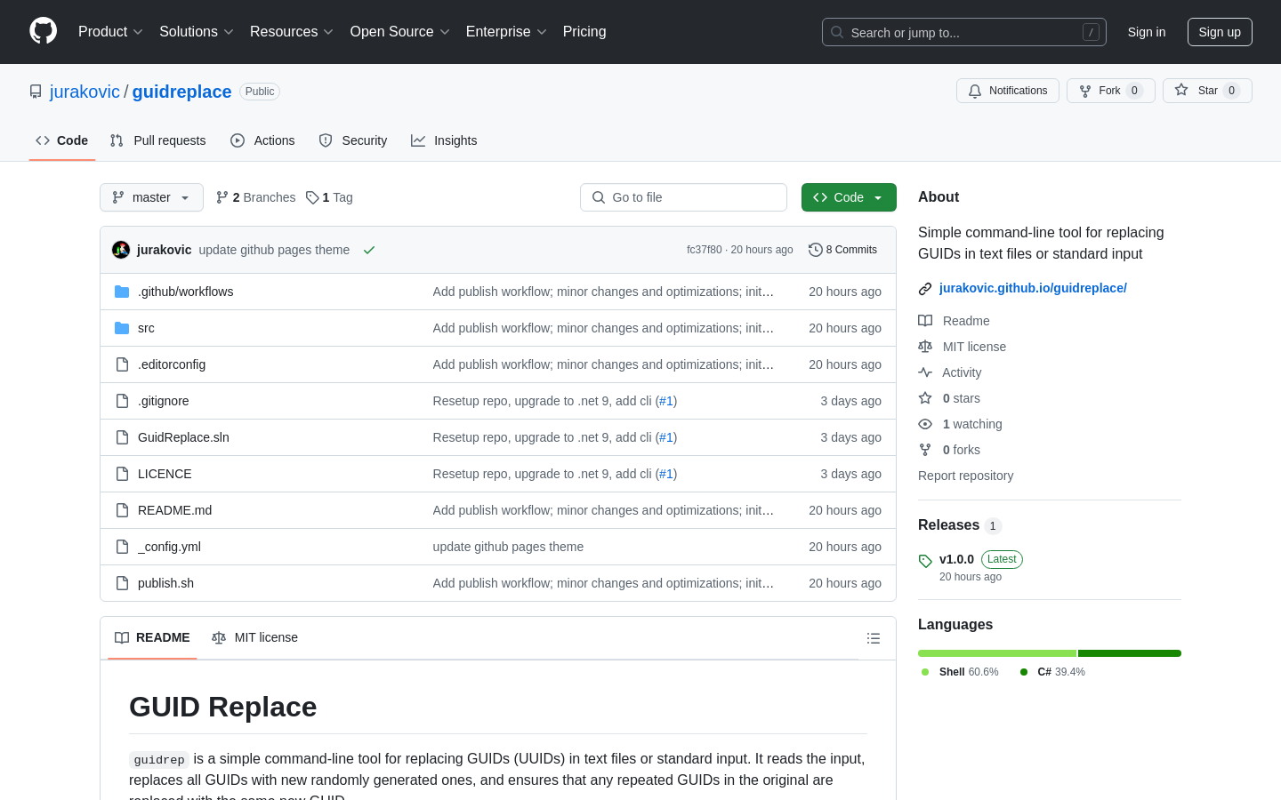Click Report repository link

click(965, 476)
